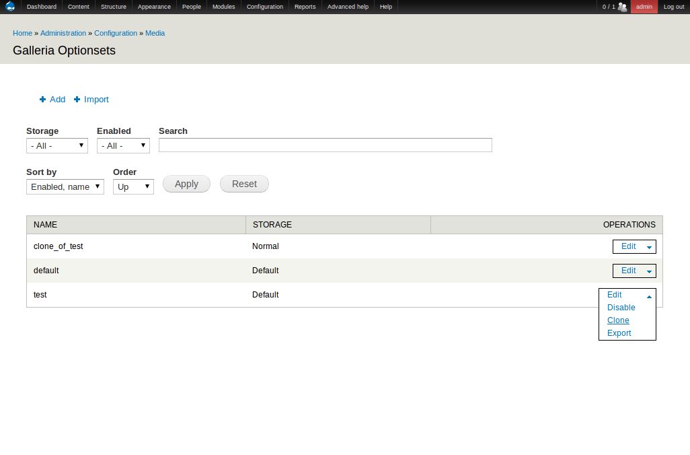Open the Storage filter dropdown
Screen dimensions: 690x455
point(57,146)
